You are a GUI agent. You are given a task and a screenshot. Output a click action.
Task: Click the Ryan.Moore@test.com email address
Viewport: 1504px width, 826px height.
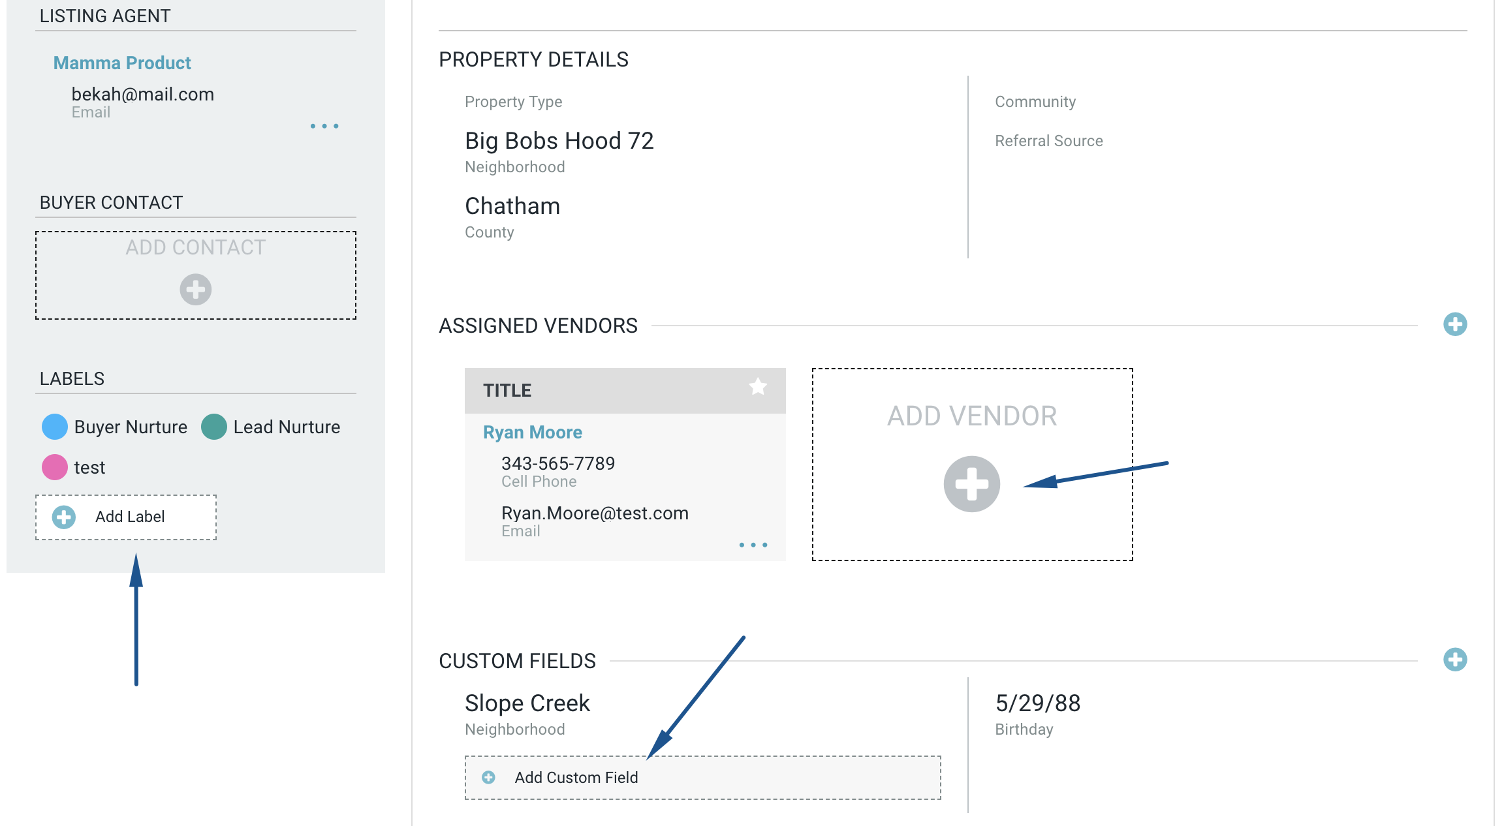594,513
